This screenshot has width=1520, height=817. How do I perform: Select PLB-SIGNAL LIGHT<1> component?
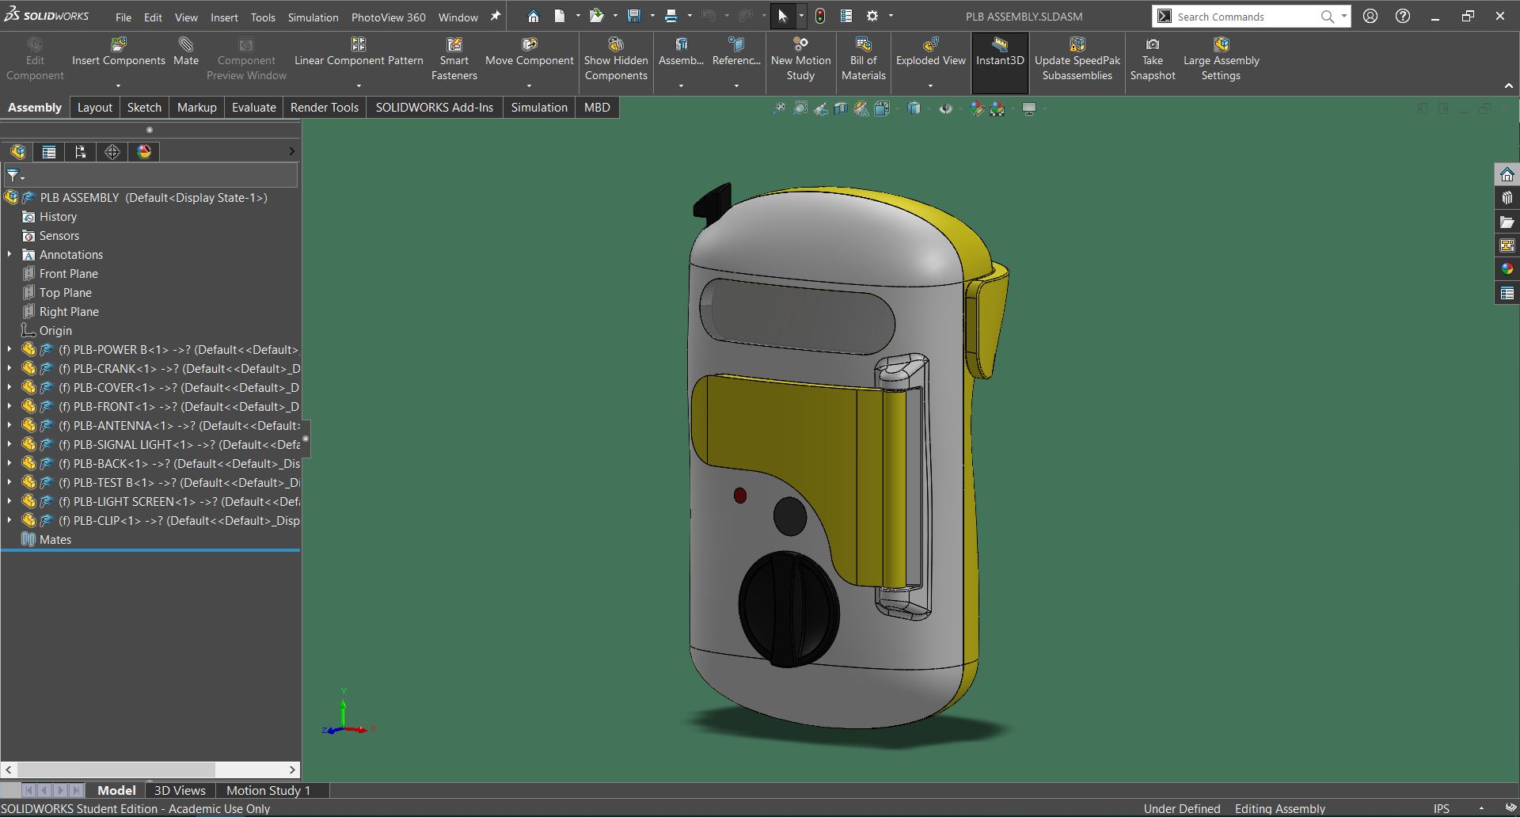(179, 444)
